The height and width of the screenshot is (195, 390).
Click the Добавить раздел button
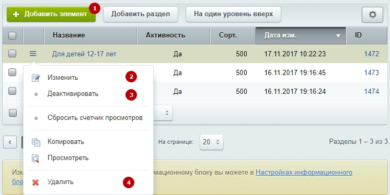141,14
